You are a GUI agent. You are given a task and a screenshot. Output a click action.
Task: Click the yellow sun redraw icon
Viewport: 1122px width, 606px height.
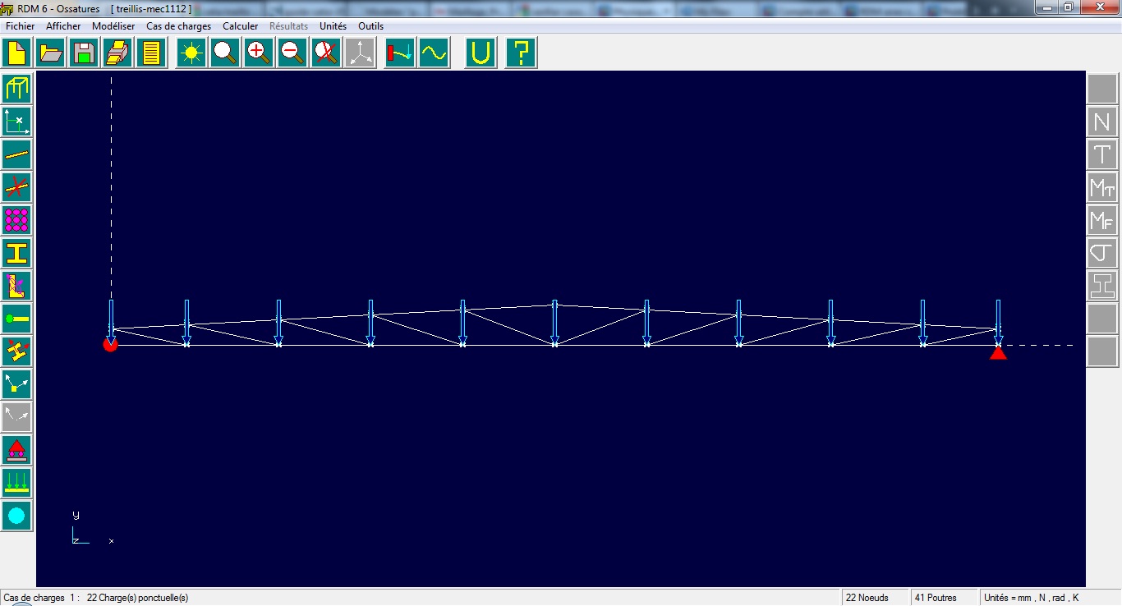click(192, 53)
